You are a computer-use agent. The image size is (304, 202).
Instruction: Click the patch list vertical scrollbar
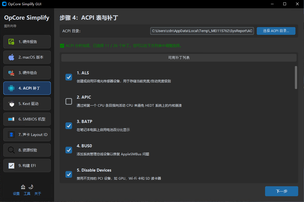point(296,77)
